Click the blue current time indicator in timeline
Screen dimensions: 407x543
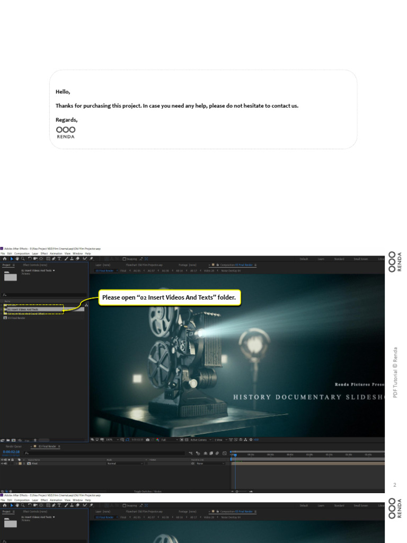pyautogui.click(x=235, y=454)
